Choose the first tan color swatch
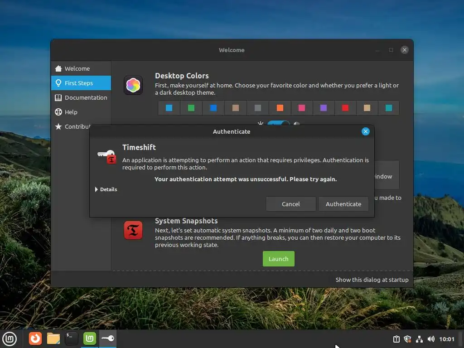464x348 pixels. click(x=235, y=108)
